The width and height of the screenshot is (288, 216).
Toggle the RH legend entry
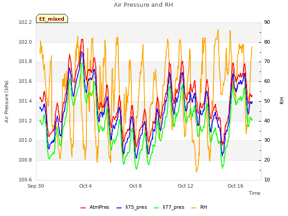[x=199, y=207]
